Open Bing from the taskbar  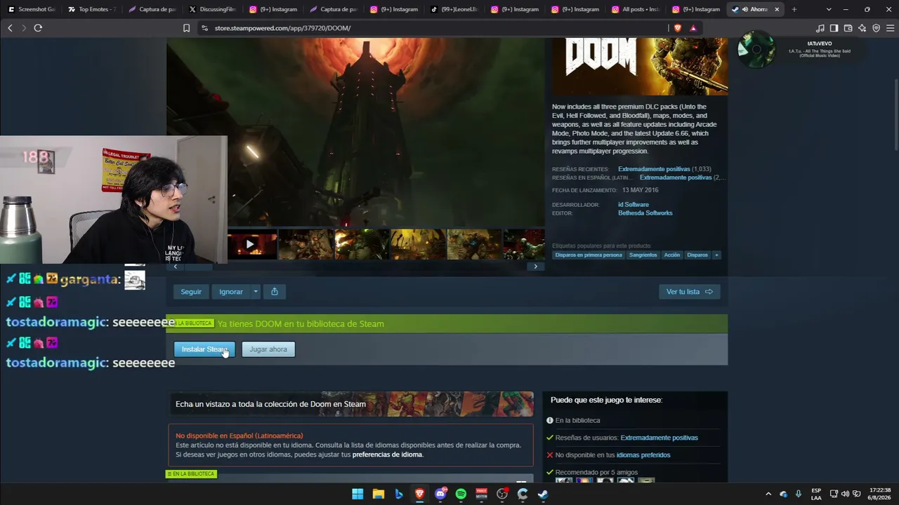click(x=399, y=494)
